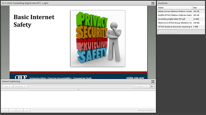Open the caption font size dropdown
This screenshot has height=115, width=206.
8,86
